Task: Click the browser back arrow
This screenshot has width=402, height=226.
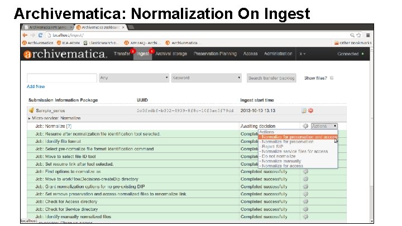Action: pyautogui.click(x=25, y=35)
